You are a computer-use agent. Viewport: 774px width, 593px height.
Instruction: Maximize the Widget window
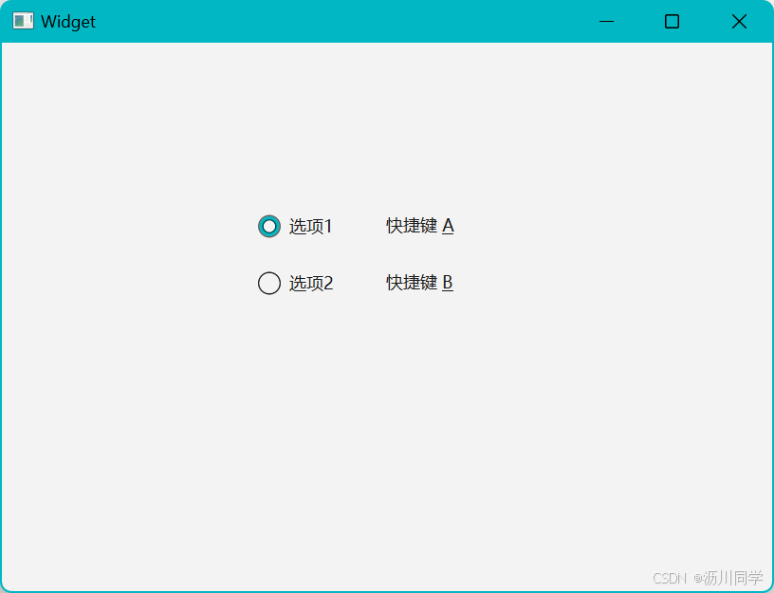point(672,21)
